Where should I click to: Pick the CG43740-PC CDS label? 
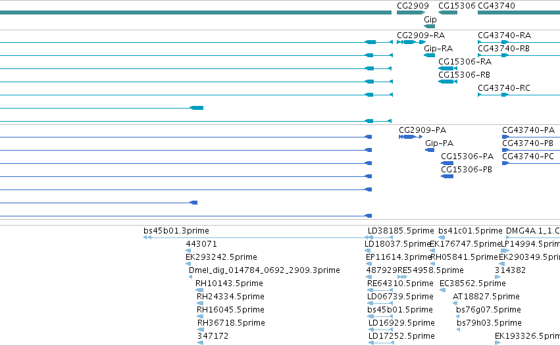point(528,157)
